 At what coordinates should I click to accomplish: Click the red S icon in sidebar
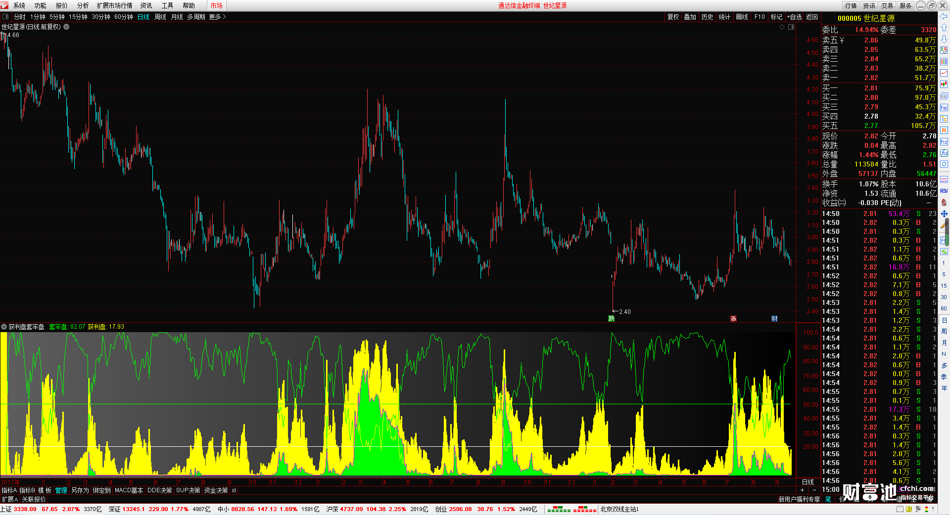(944, 202)
